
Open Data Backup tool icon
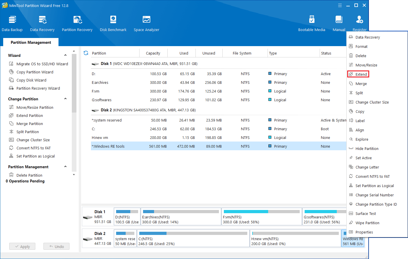point(12,20)
